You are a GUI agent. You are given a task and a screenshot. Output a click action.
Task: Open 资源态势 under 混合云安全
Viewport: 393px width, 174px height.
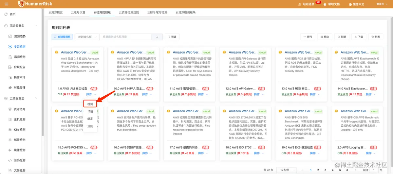coord(20,36)
